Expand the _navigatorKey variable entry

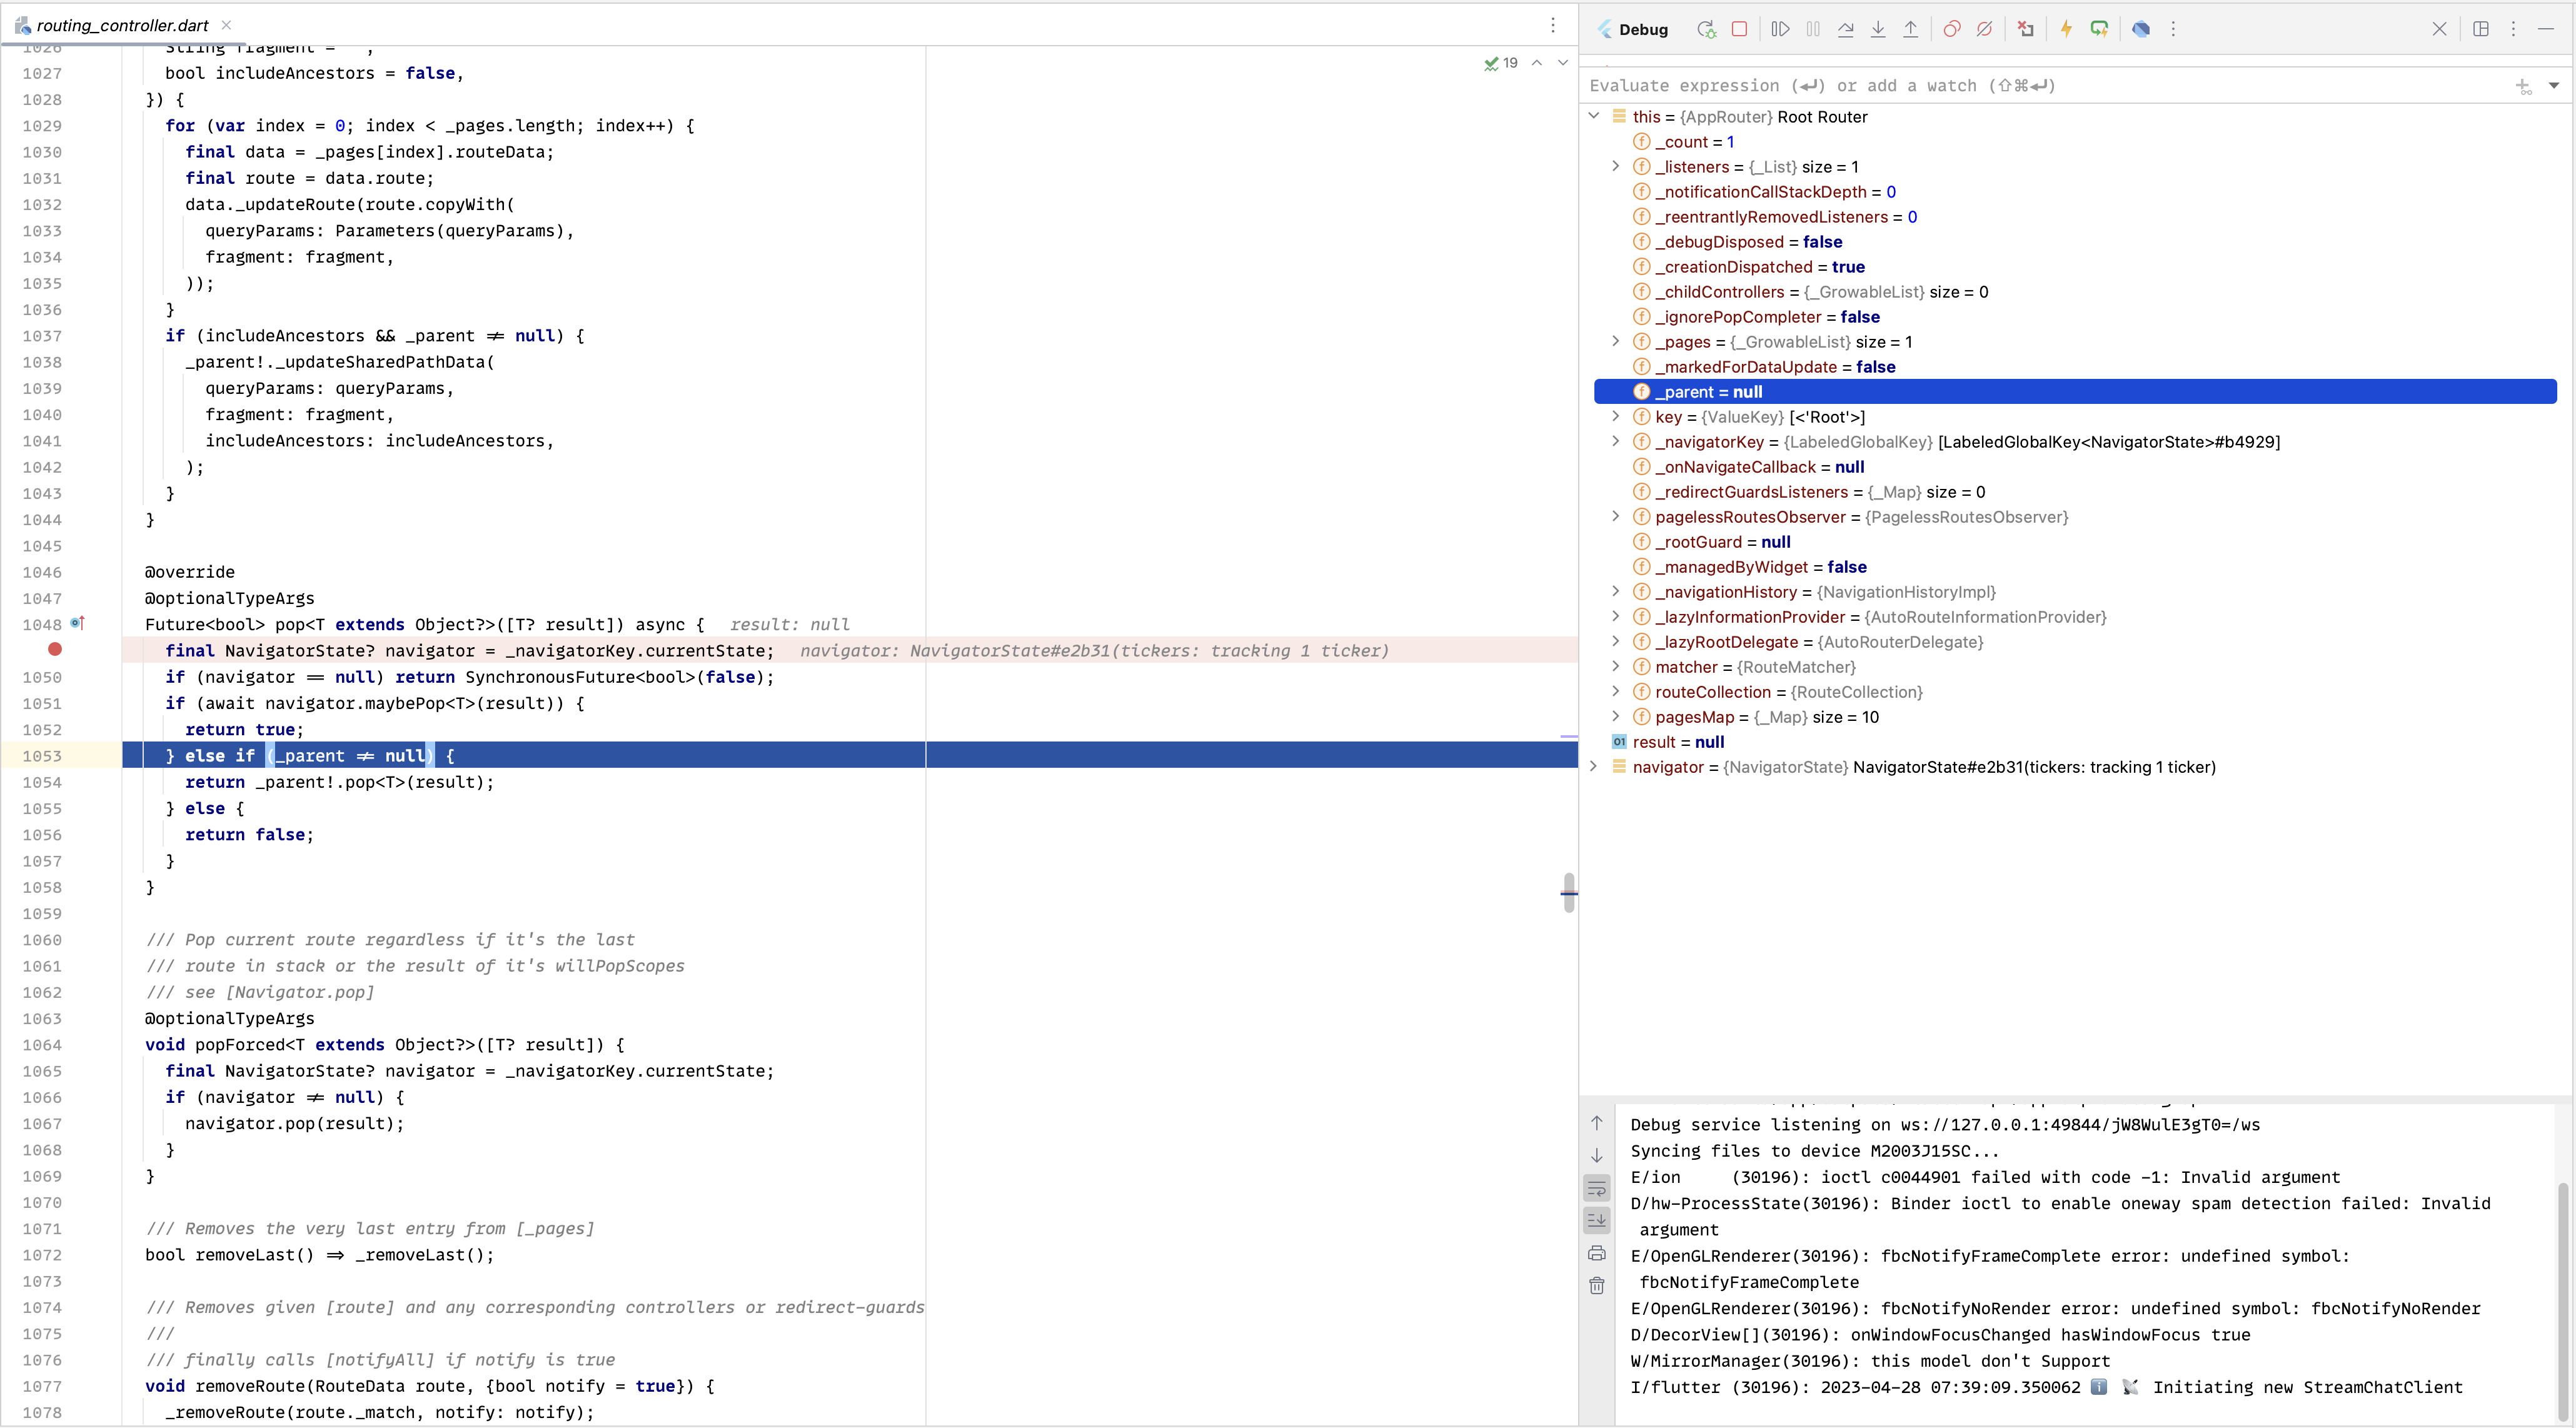click(x=1615, y=442)
